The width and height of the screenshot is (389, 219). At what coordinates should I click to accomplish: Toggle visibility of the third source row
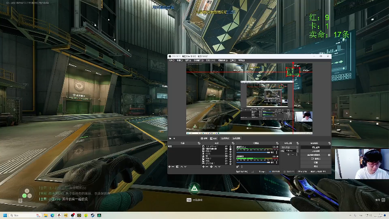(x=226, y=151)
